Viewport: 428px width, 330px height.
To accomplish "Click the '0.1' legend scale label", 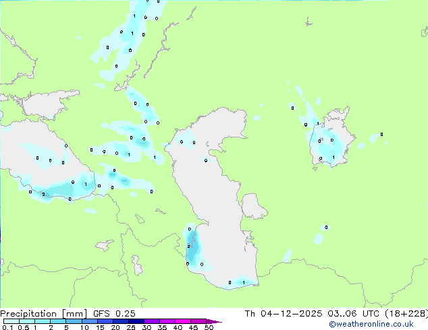I will click(7, 327).
